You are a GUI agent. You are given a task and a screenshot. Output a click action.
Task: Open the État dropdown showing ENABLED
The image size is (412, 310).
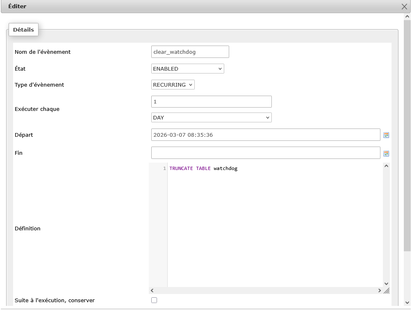[x=187, y=69]
